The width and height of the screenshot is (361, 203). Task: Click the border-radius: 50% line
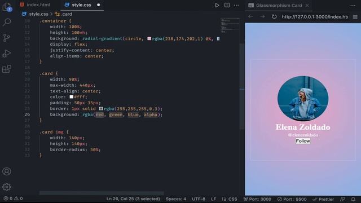tap(75, 149)
